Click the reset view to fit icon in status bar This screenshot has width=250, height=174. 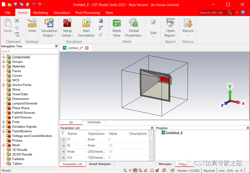click(x=152, y=170)
